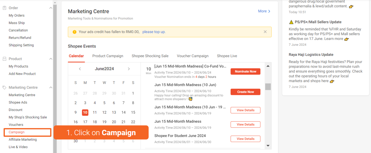Open Mass Ship in sidebar
371x153 pixels.
(17, 23)
